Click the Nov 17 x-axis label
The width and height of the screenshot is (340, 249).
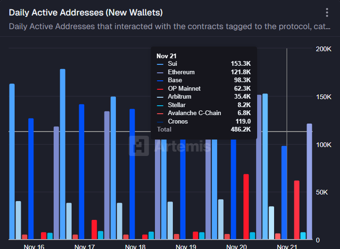tap(85, 246)
